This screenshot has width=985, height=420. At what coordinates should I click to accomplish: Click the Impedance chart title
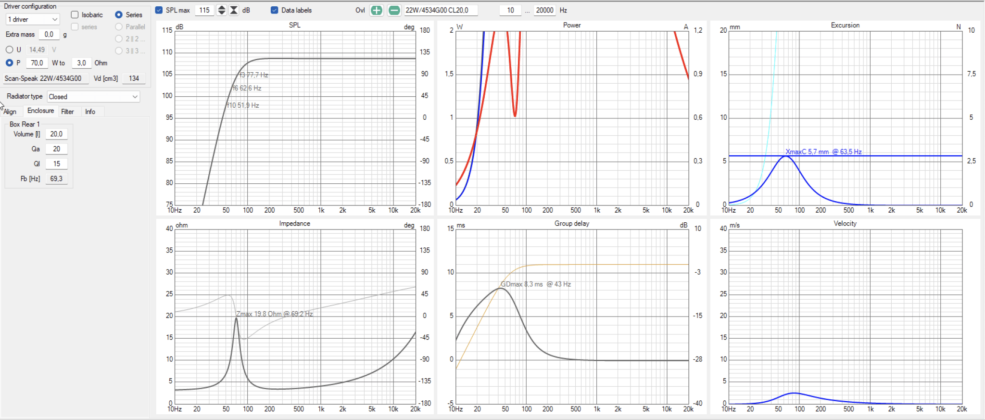(x=295, y=223)
